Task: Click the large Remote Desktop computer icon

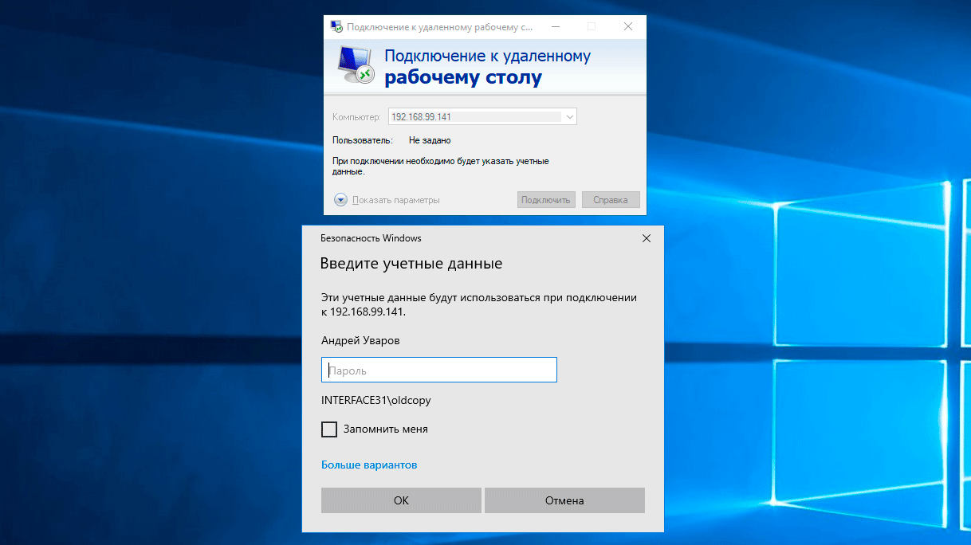Action: click(x=355, y=65)
